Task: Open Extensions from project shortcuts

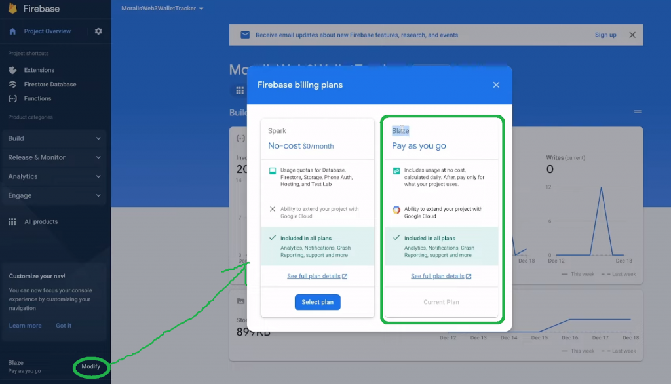Action: [39, 70]
